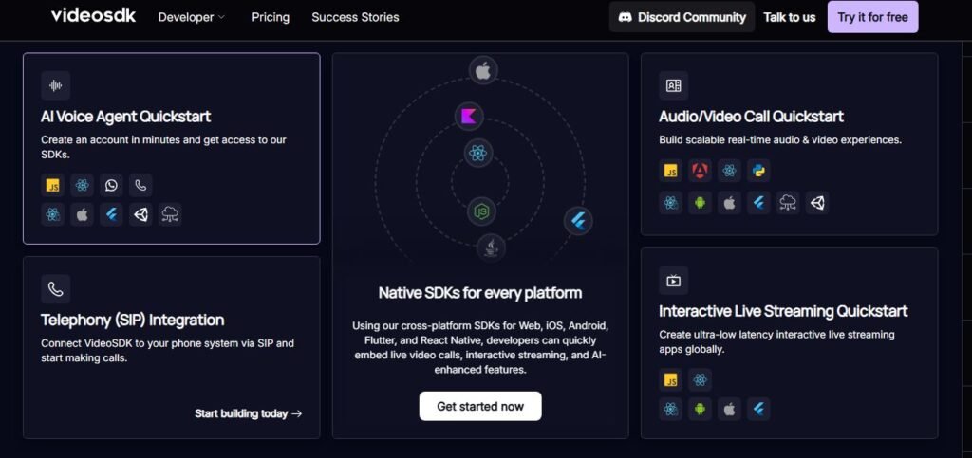The width and height of the screenshot is (972, 458).
Task: Click Flutter icon in Interactive Live Streaming card
Action: (x=757, y=409)
